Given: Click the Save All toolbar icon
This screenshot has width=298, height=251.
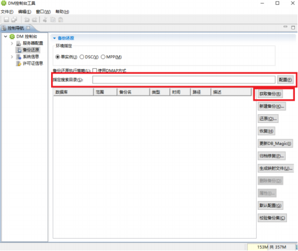Looking at the screenshot, I should pos(14,19).
